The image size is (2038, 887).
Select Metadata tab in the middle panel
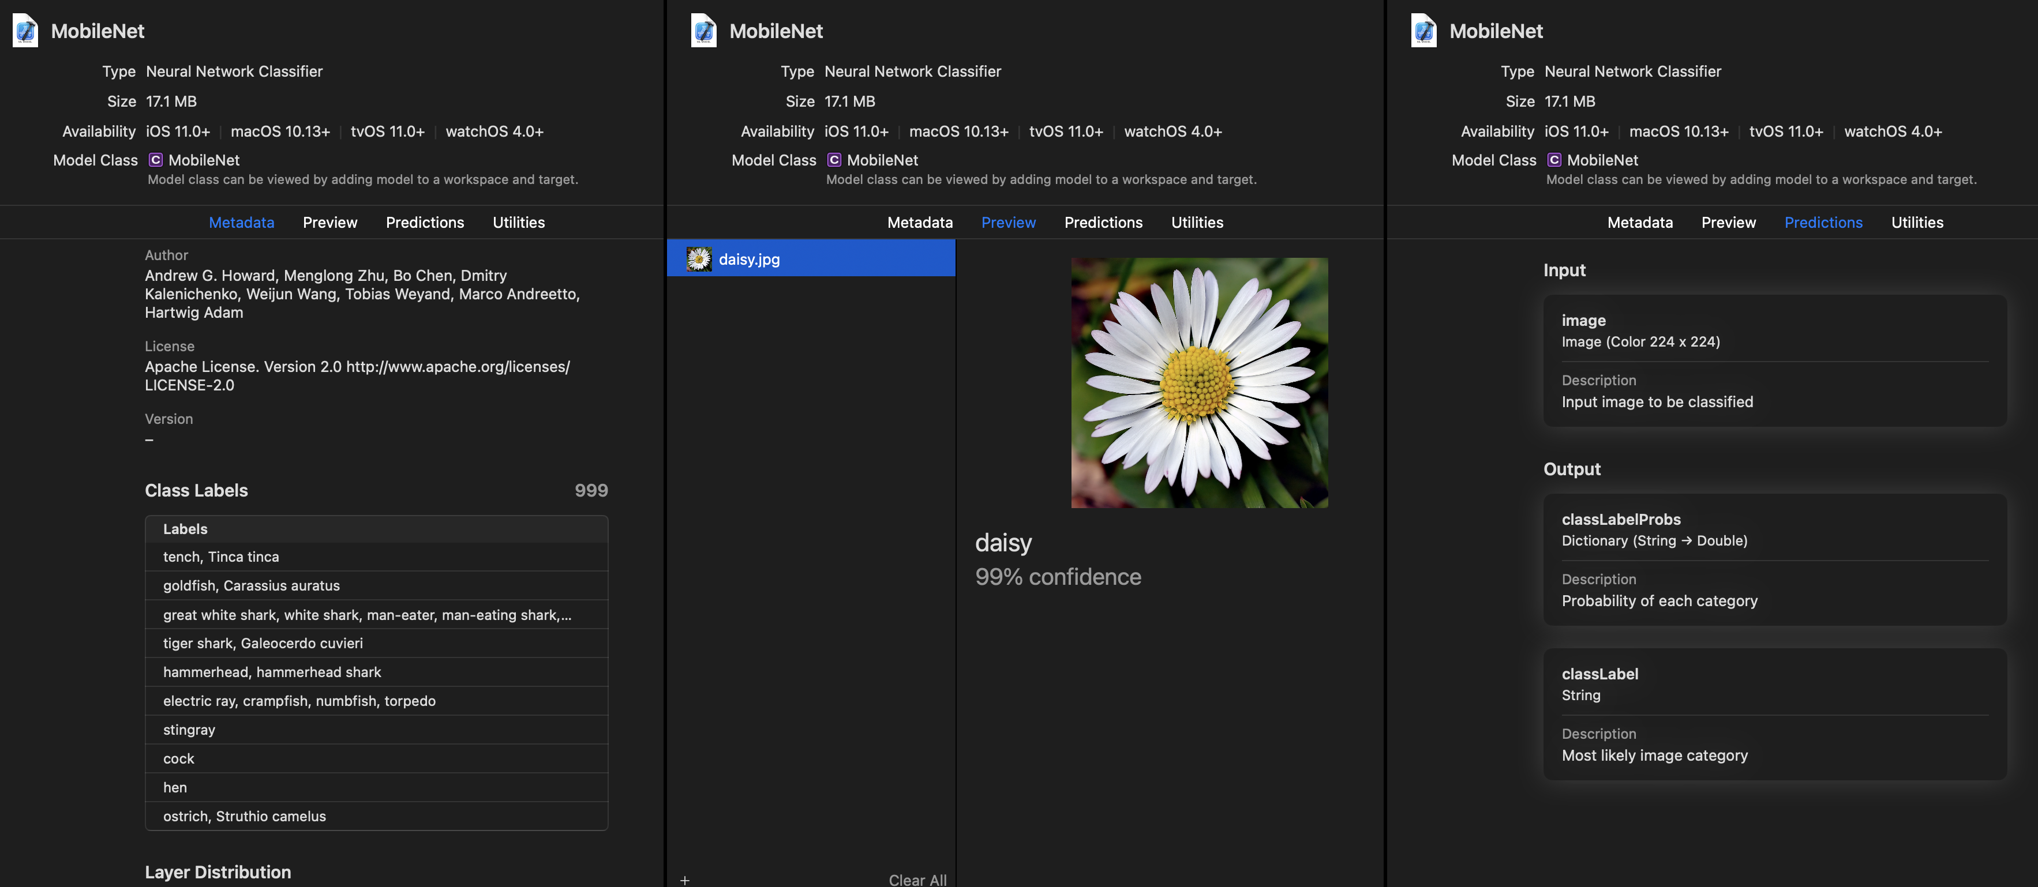pos(920,222)
